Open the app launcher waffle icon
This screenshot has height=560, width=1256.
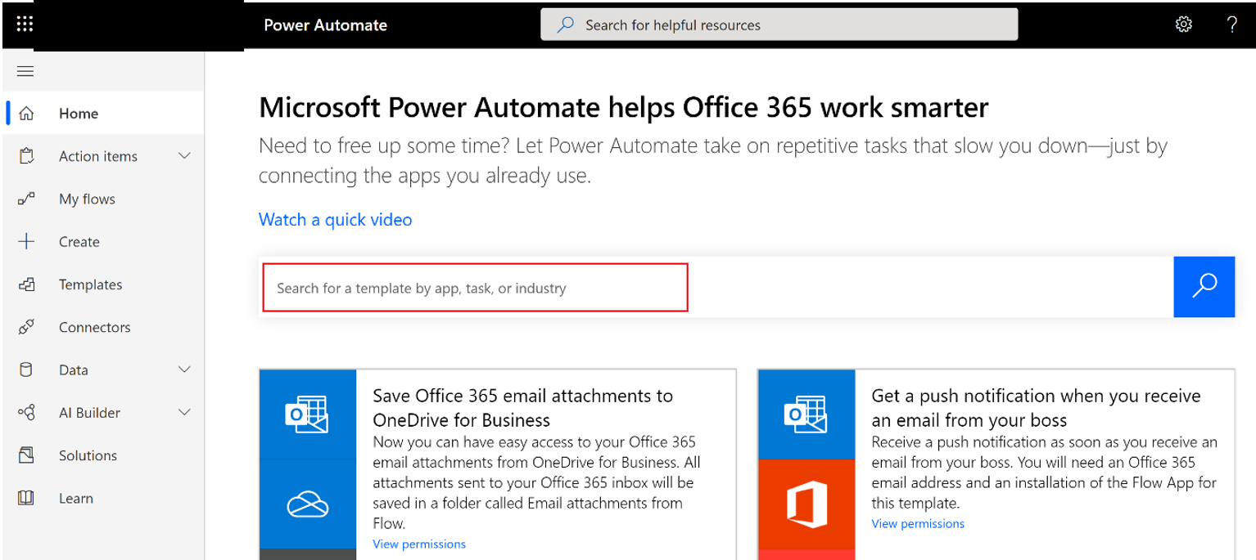(x=25, y=25)
